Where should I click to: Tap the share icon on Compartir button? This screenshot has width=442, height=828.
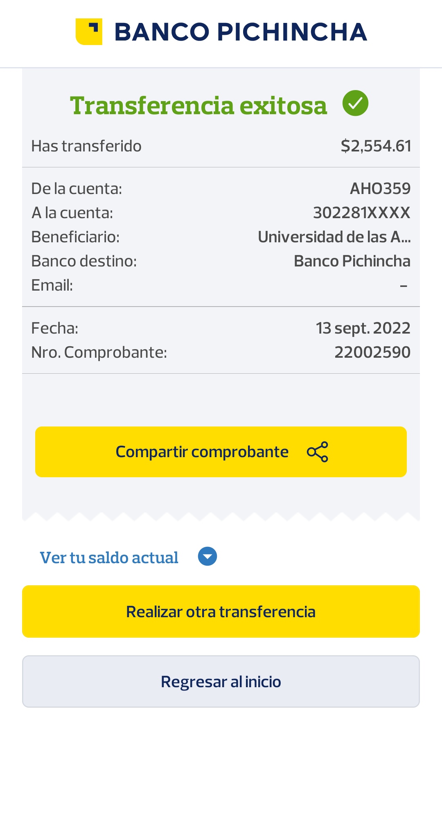pyautogui.click(x=318, y=452)
